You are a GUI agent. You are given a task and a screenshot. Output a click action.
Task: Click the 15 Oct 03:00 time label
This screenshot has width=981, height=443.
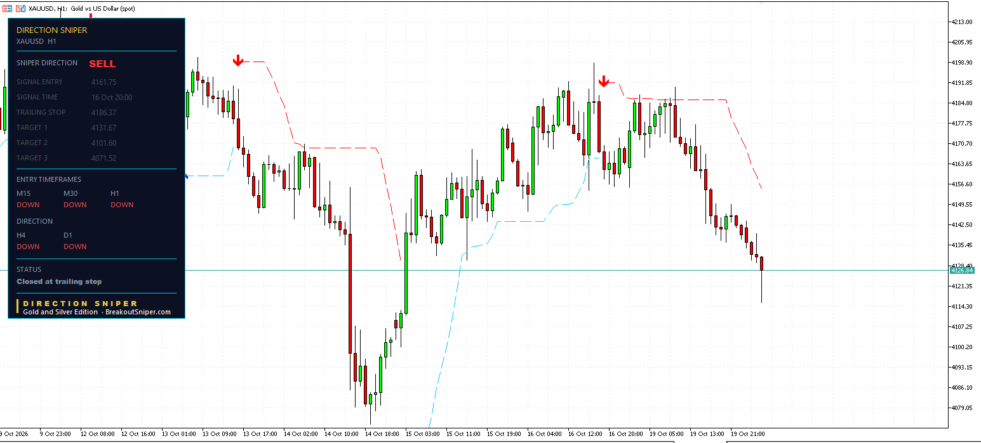click(x=423, y=434)
